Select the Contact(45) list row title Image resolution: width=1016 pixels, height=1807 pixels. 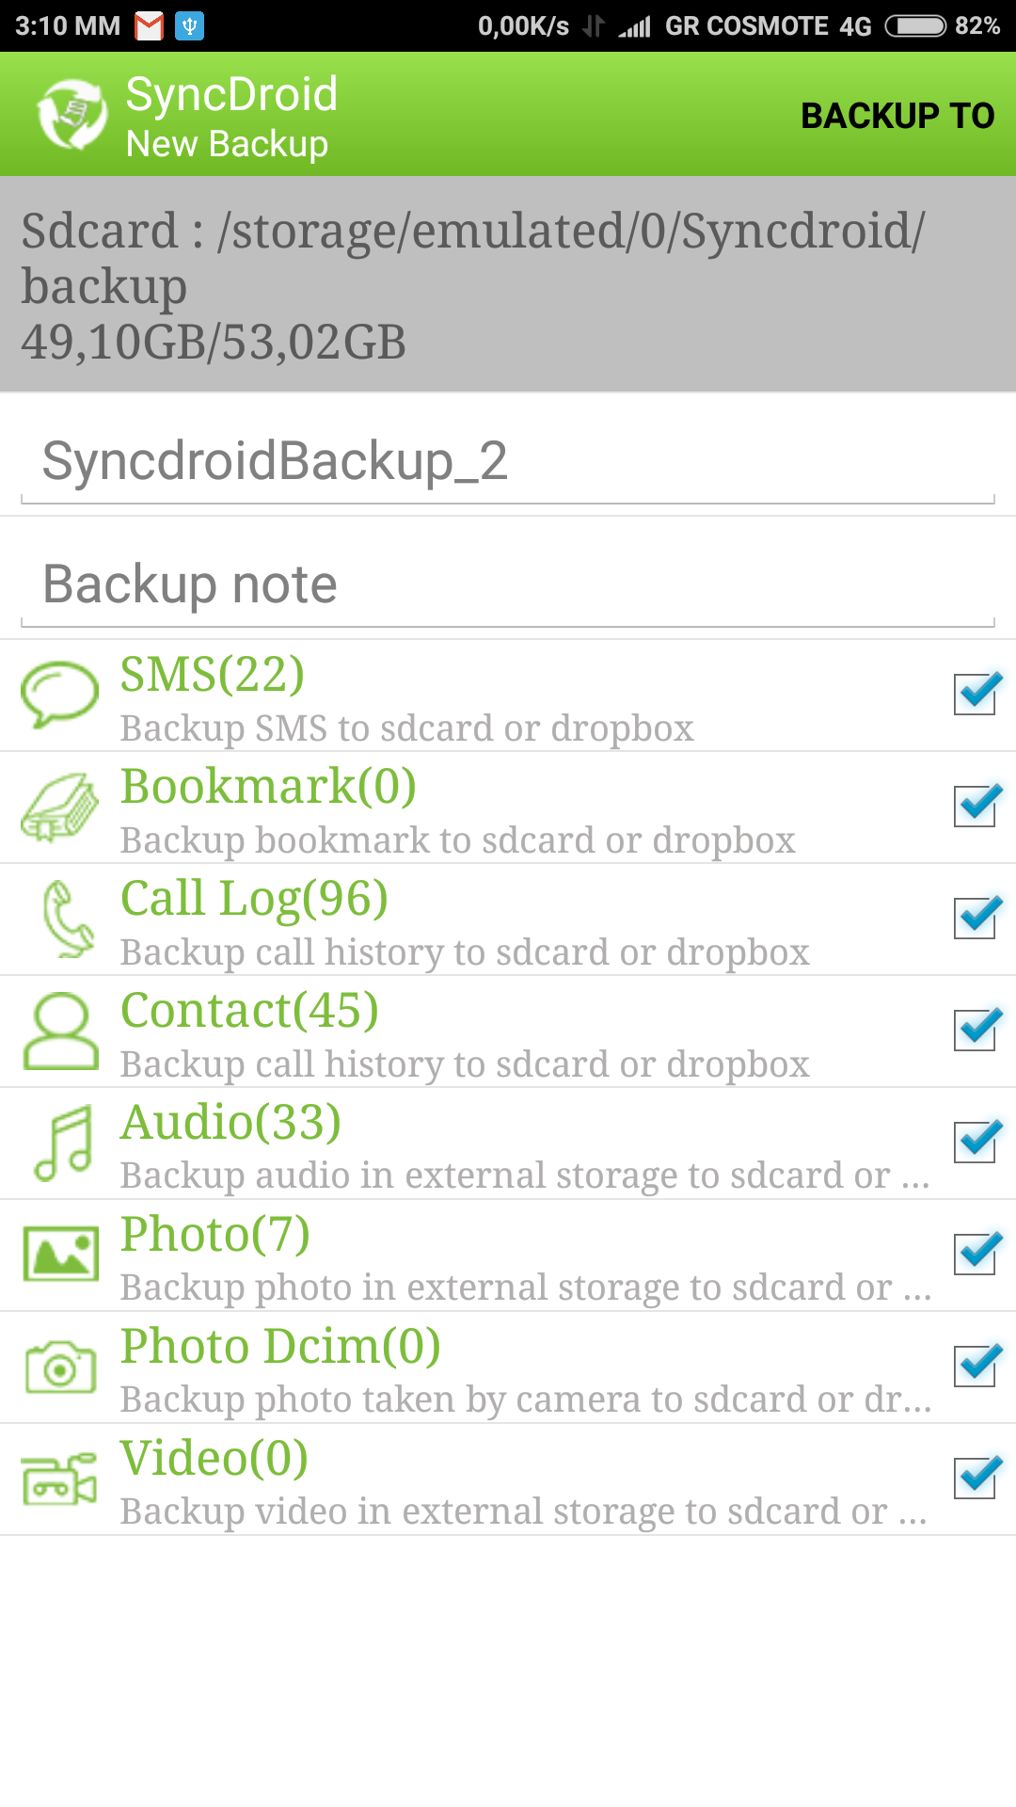point(249,1011)
